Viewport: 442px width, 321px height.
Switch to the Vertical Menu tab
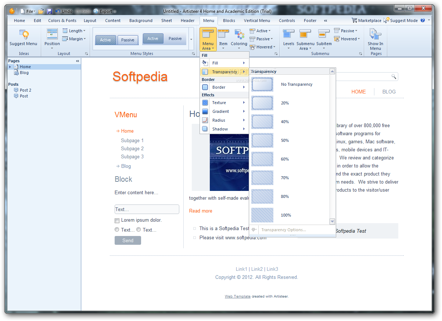coord(257,21)
